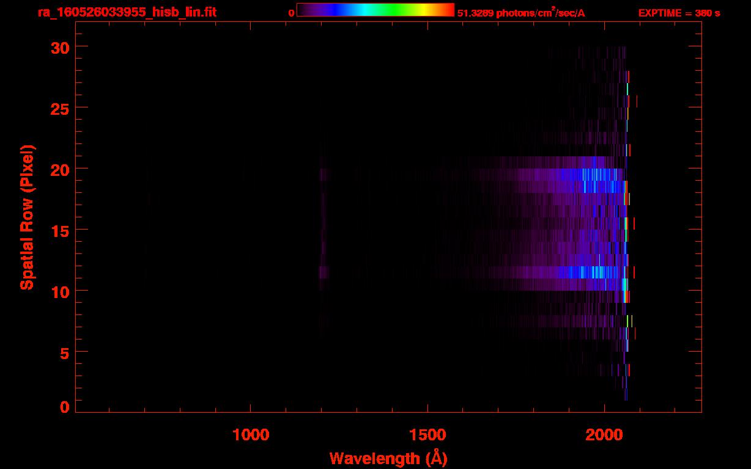This screenshot has height=469, width=751.
Task: Click the 1000 wavelength tick label
Action: pos(251,435)
